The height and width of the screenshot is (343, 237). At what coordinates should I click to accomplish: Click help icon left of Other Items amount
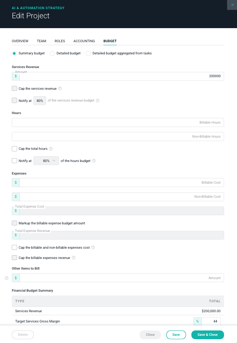[6, 278]
